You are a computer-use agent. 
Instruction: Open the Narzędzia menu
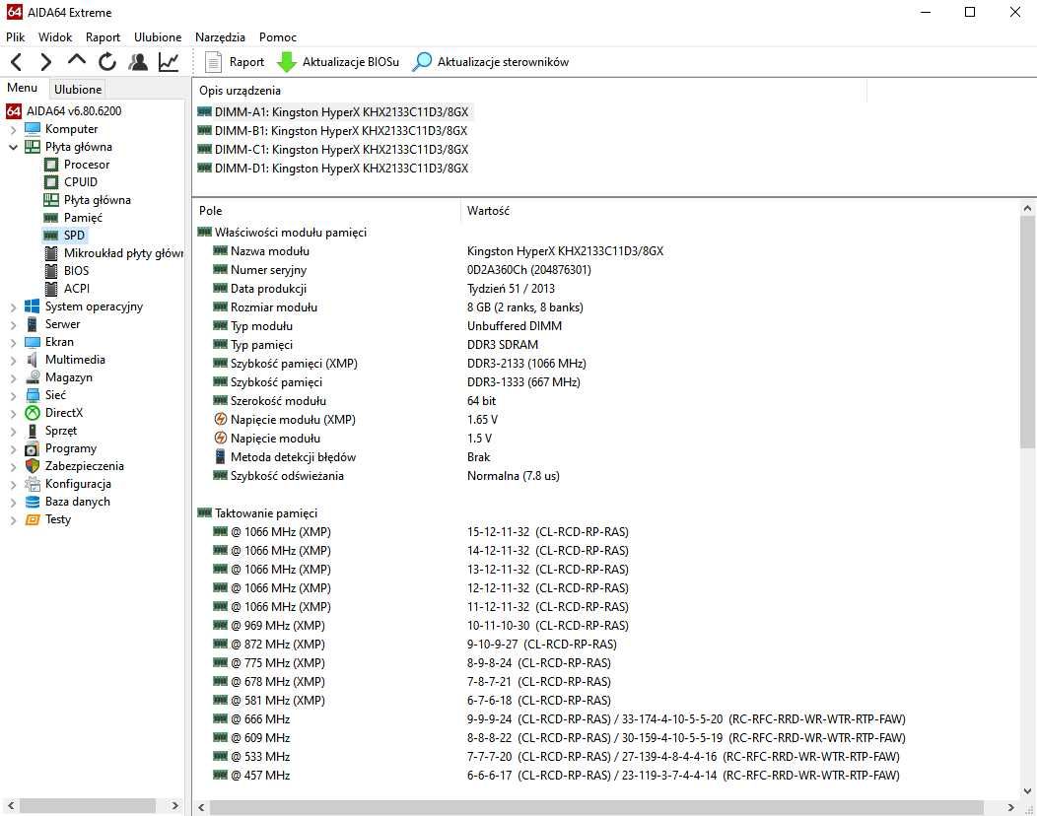[220, 37]
